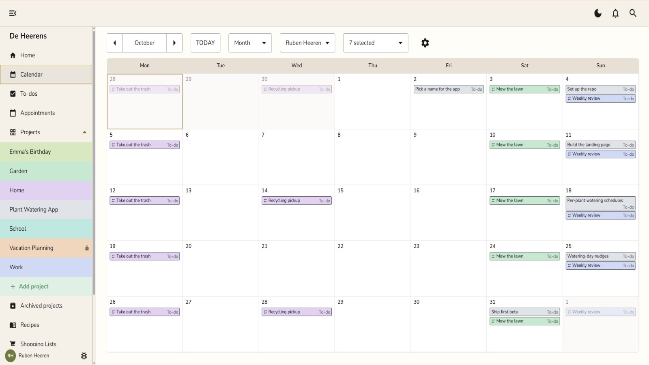Click the bug report icon near Ruben Heeren

[x=84, y=356]
